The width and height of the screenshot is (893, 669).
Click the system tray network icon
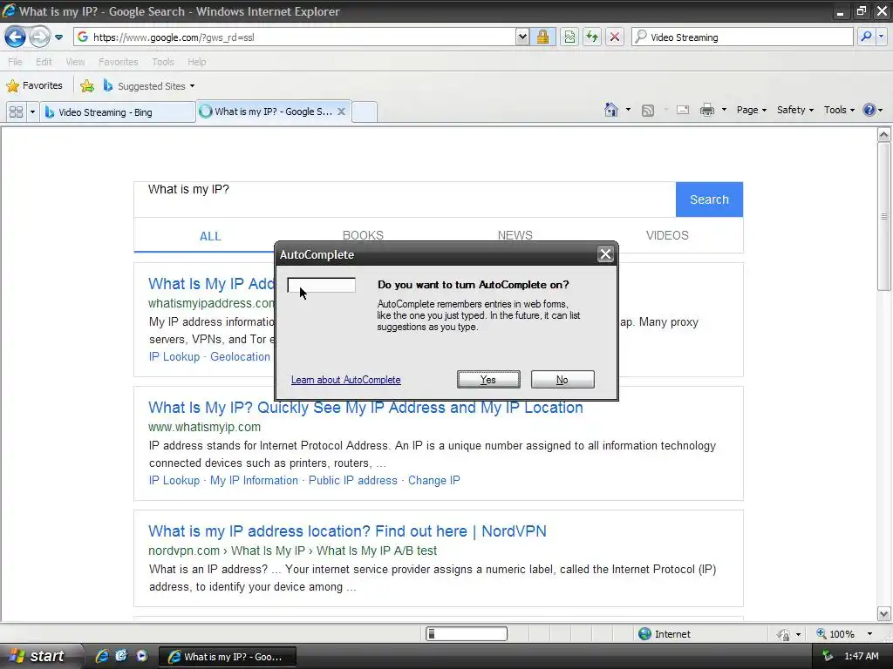(828, 656)
